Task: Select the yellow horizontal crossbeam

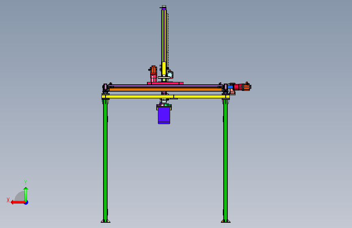Action: (x=166, y=97)
